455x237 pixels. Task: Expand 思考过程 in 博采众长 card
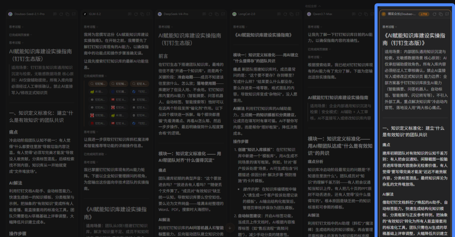coord(390,27)
